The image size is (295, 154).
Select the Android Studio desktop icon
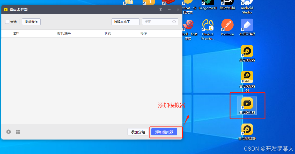[247, 7]
